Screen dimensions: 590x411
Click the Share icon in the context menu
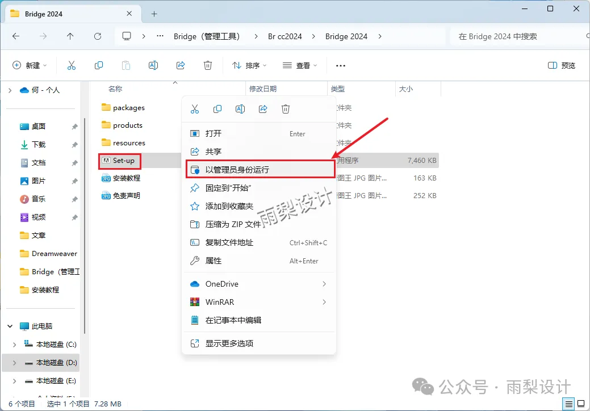[263, 109]
